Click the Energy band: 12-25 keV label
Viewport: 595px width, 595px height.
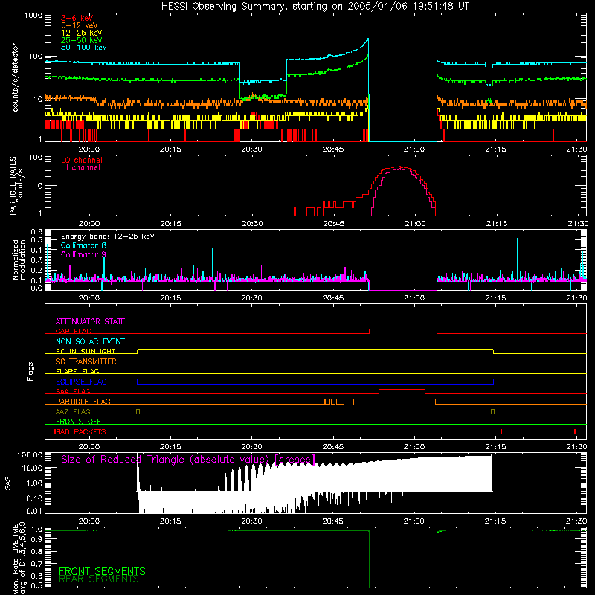point(108,237)
